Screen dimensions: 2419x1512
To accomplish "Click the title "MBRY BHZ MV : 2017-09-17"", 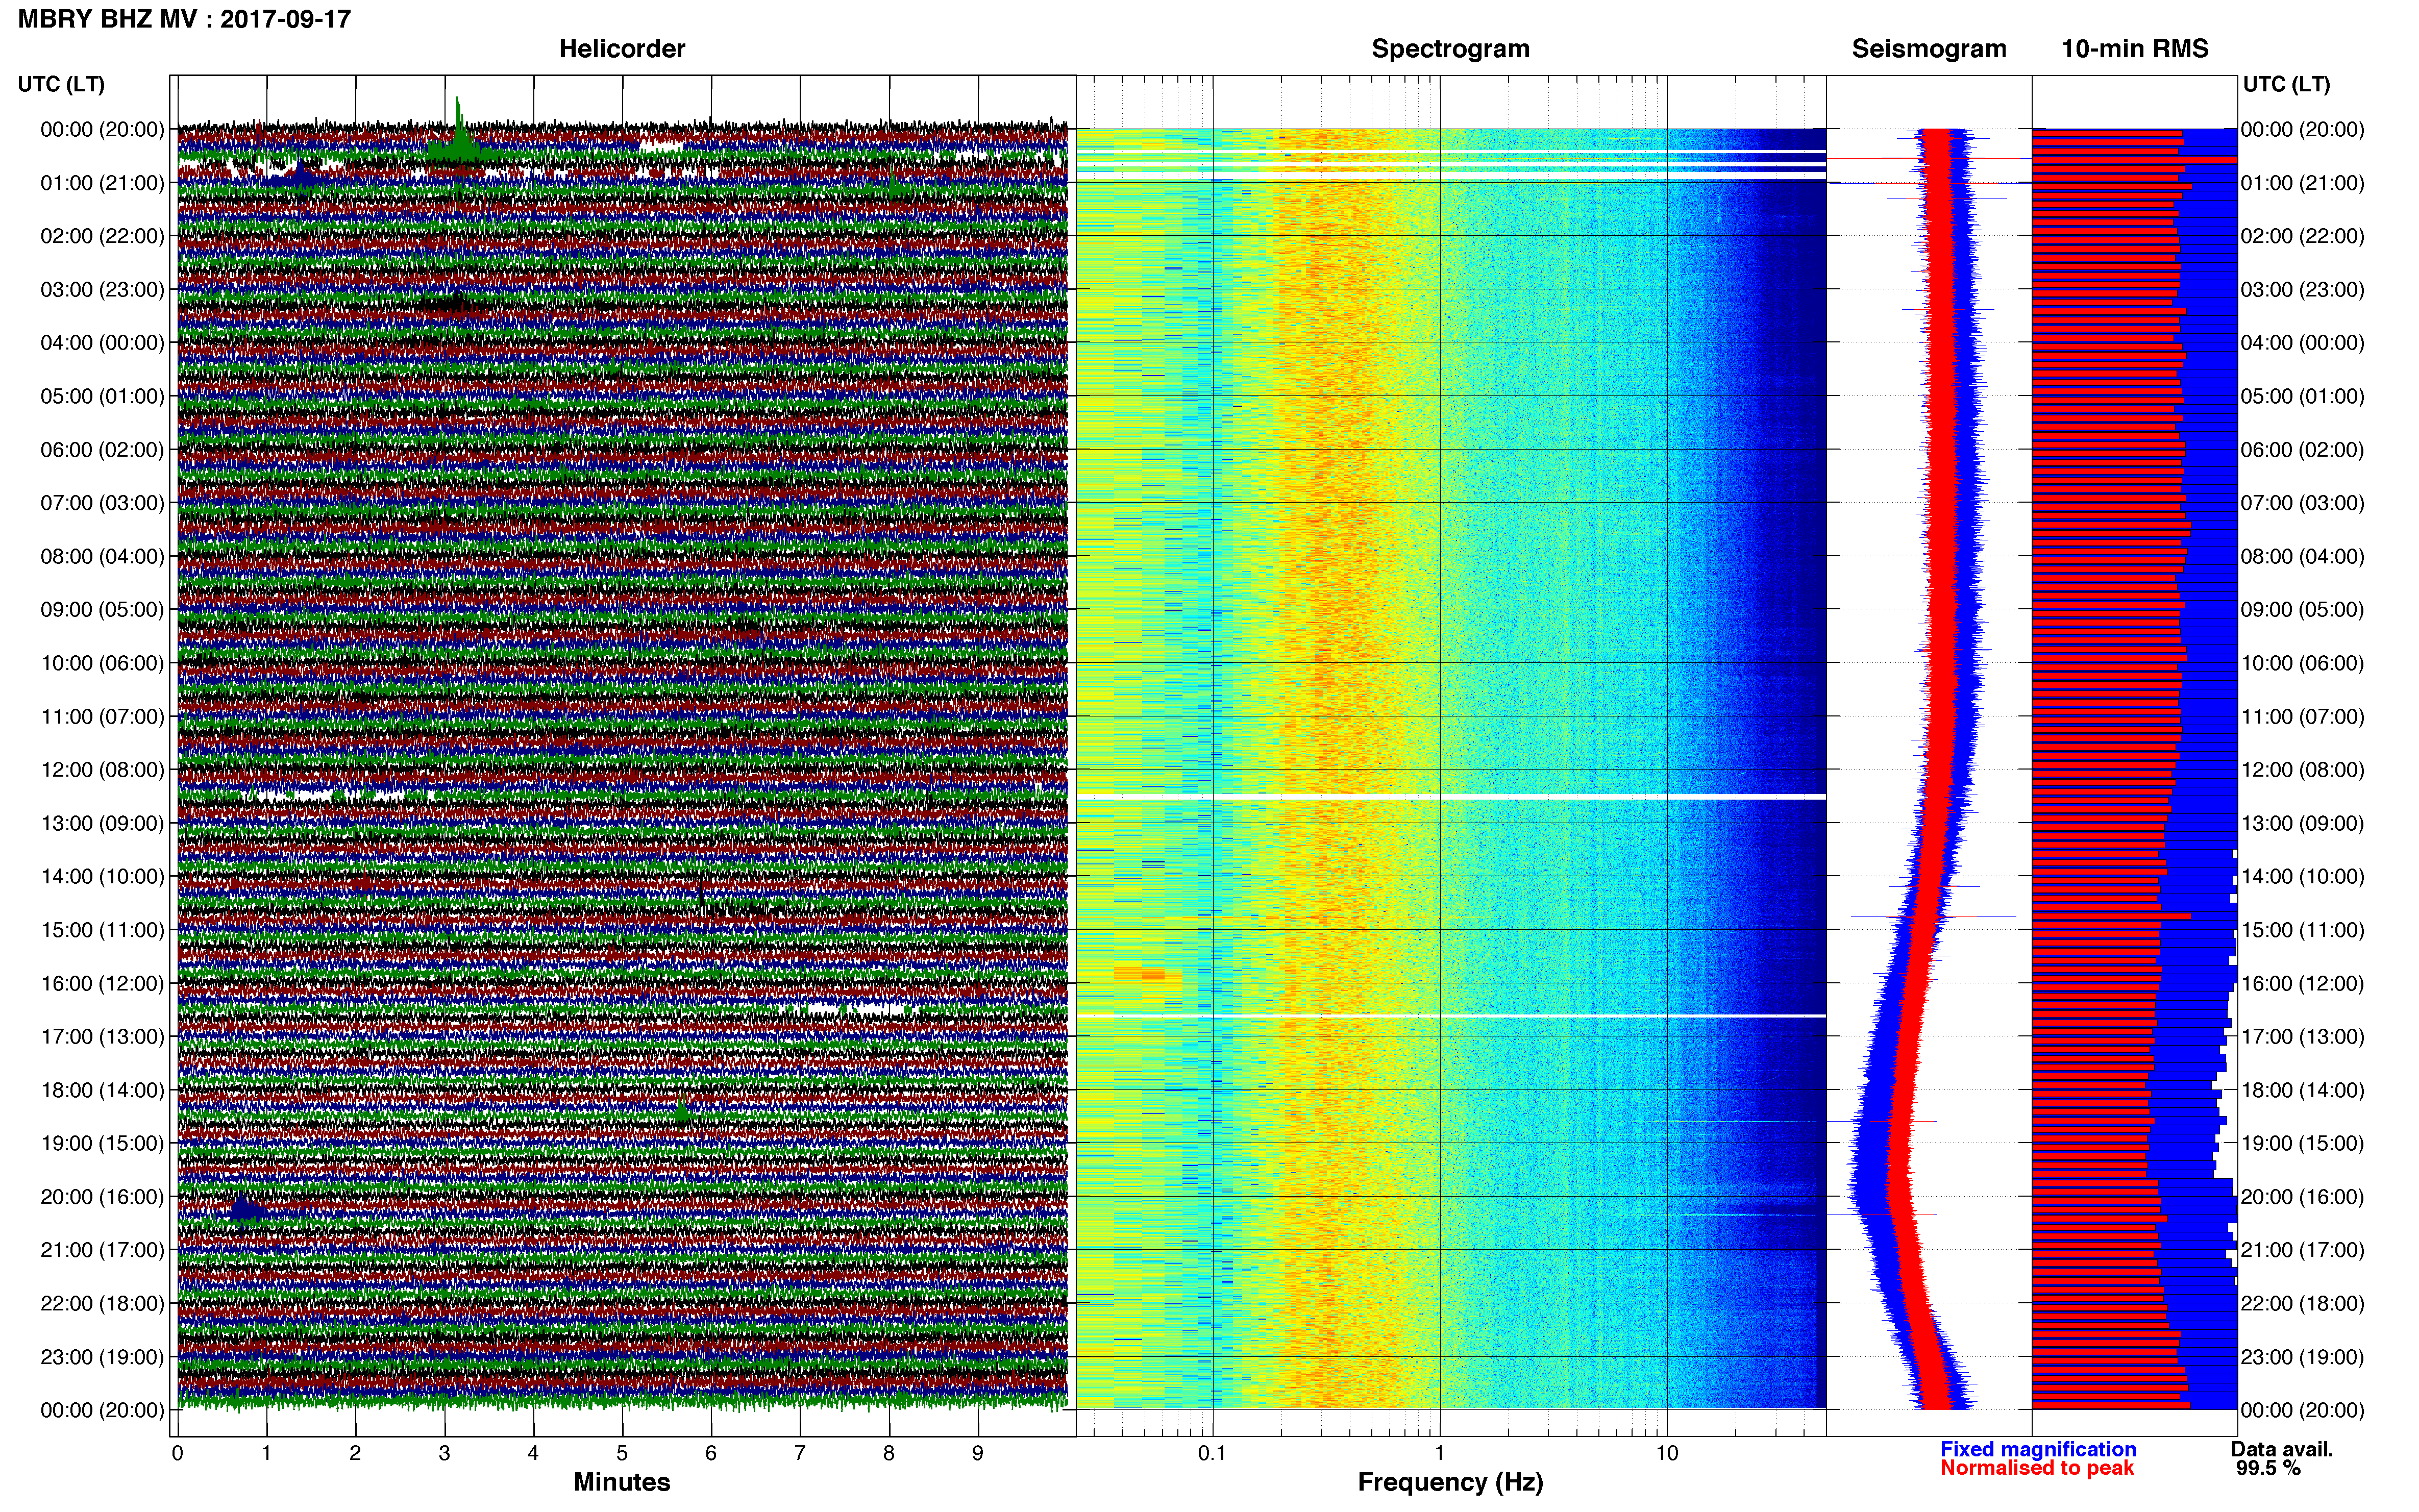I will coord(184,19).
